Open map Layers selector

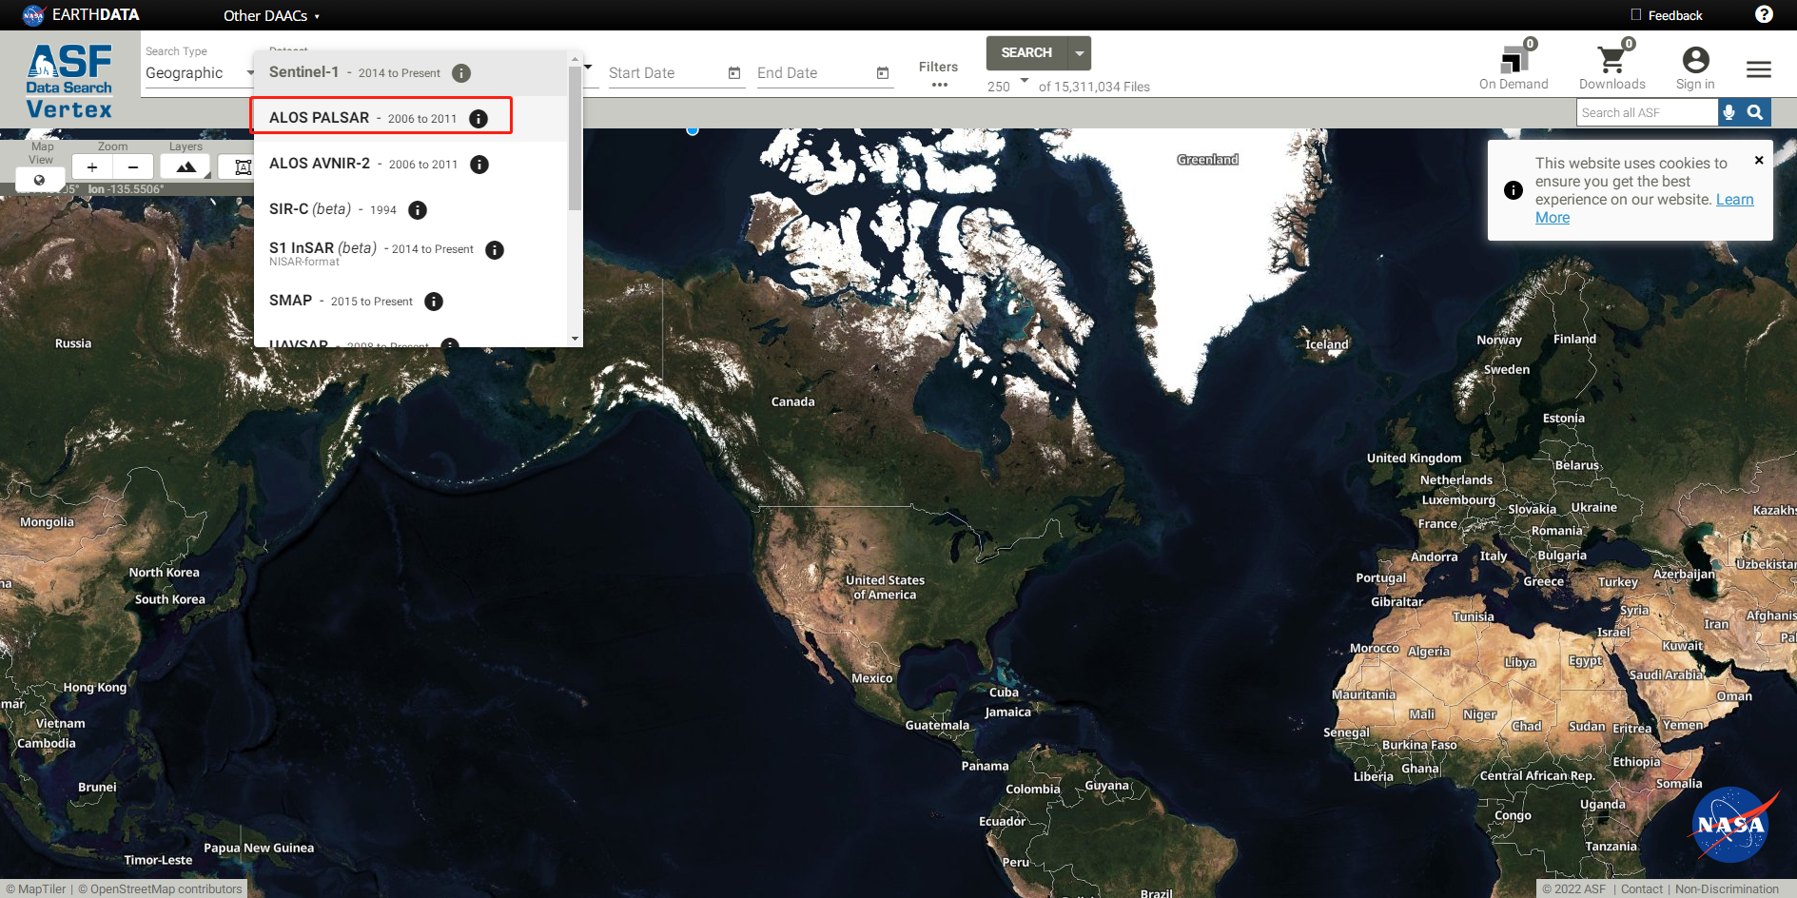pyautogui.click(x=186, y=167)
